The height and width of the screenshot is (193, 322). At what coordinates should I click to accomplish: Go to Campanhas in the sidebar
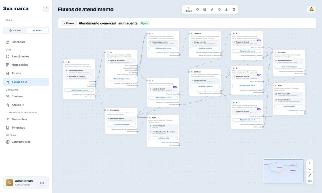pos(26,119)
